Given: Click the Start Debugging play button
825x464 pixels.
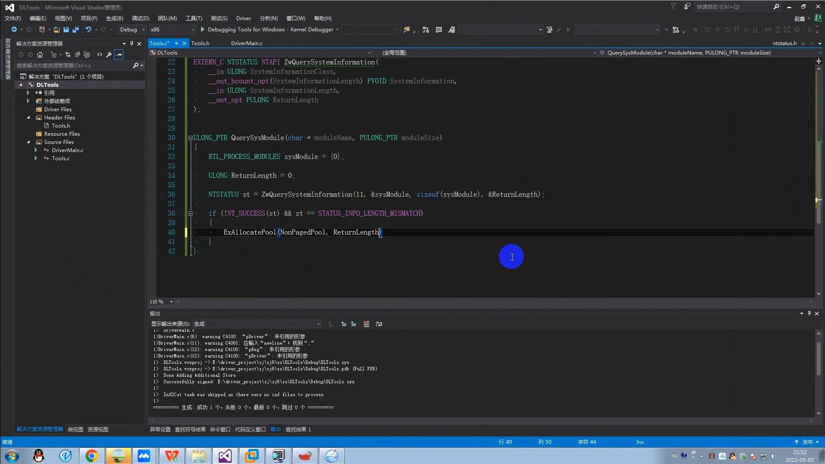Looking at the screenshot, I should 203,30.
